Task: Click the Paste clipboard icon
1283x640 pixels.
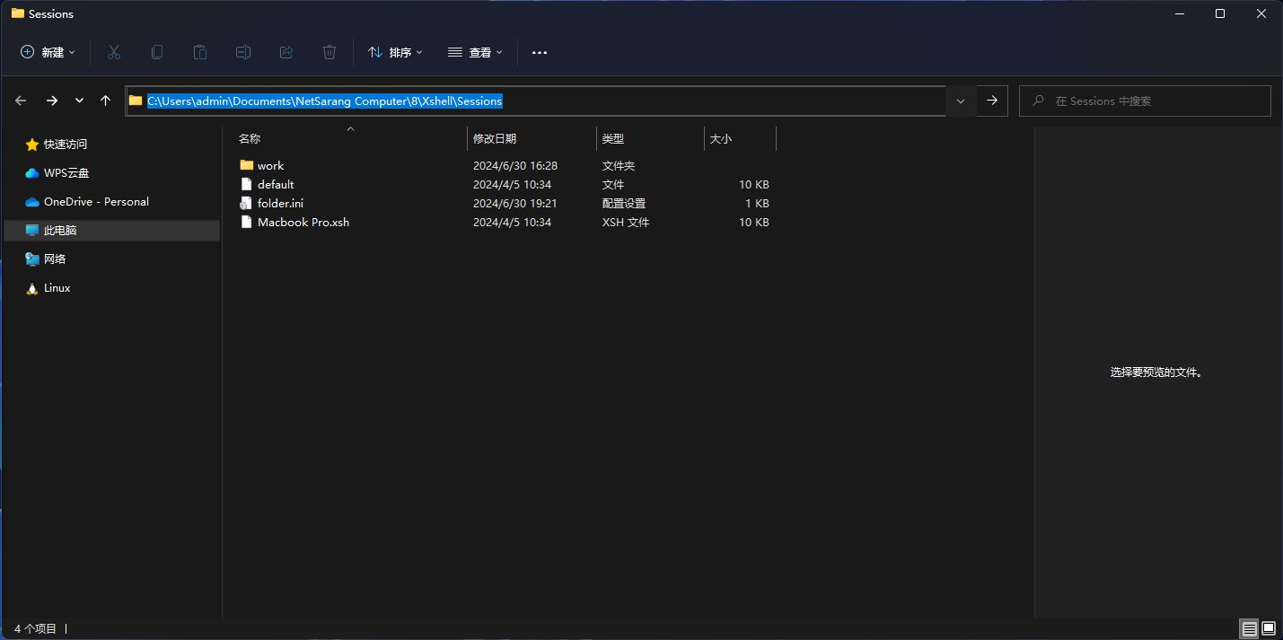Action: click(200, 52)
